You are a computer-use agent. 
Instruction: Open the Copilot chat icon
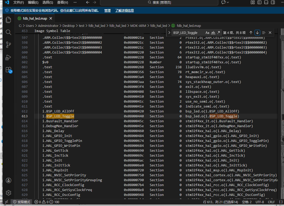pyautogui.click(x=223, y=2)
